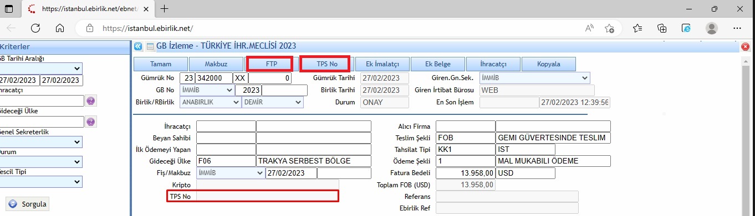Open lookup help icon next to İhracatçı criteria
755x216 pixels.
tap(91, 101)
